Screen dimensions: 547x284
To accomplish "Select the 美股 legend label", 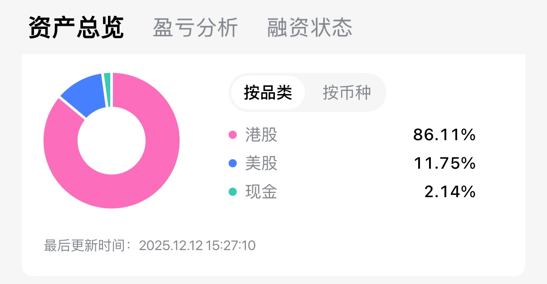I will point(261,163).
